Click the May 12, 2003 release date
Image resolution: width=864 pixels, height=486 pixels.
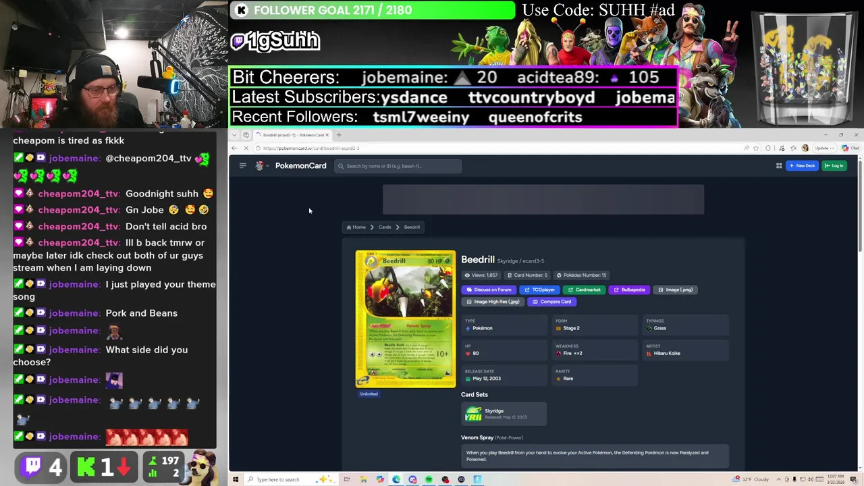coord(486,379)
